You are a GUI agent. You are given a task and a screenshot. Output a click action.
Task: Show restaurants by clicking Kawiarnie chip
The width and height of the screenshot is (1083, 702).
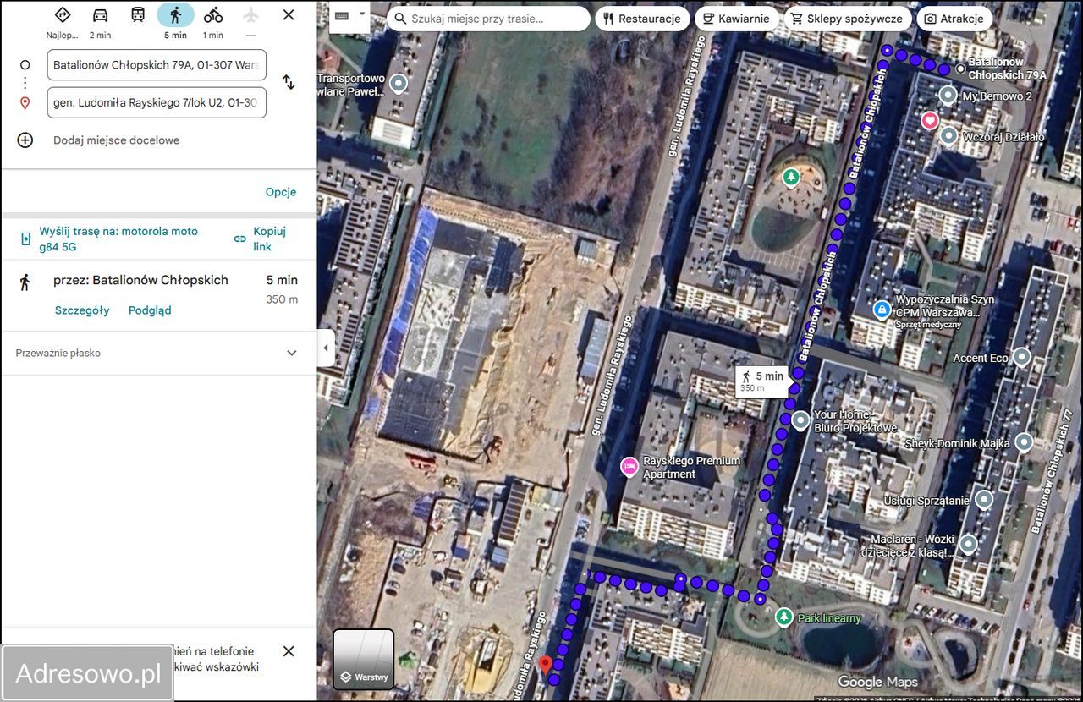737,18
